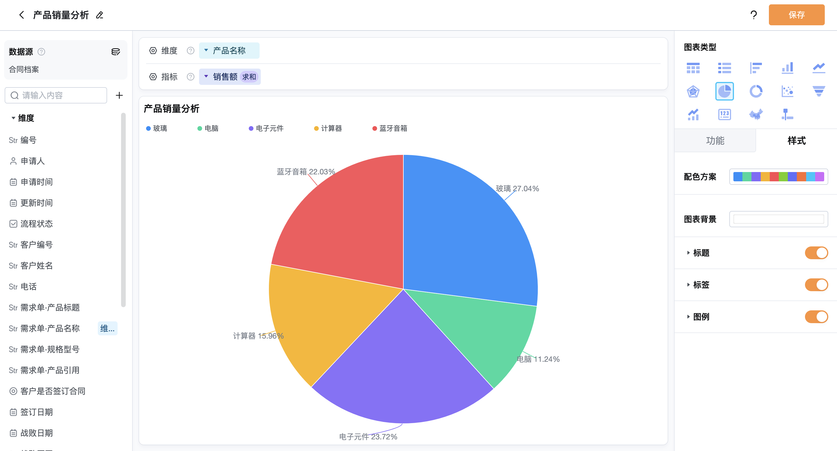Click the 维度 target icon in config bar

(153, 51)
